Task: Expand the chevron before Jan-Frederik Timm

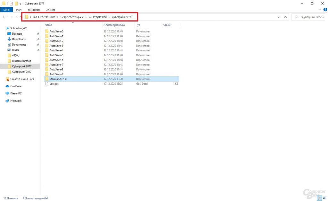Action: pos(30,17)
